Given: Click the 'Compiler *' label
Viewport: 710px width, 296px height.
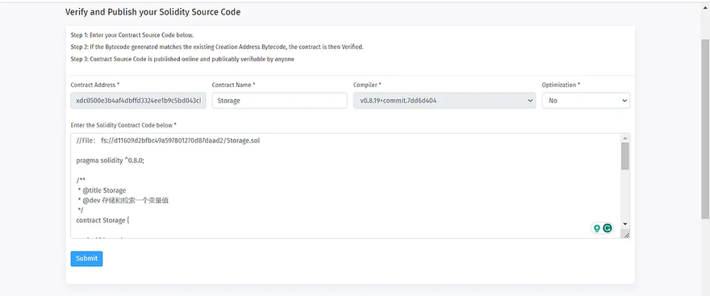Looking at the screenshot, I should [x=367, y=85].
